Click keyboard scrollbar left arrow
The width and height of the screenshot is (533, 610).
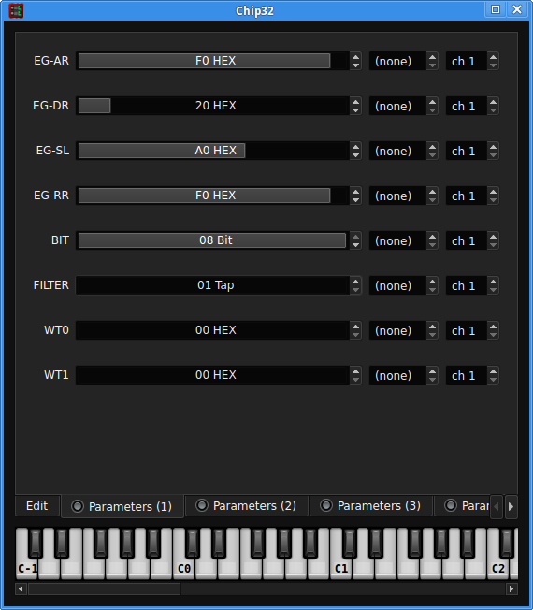tap(21, 588)
